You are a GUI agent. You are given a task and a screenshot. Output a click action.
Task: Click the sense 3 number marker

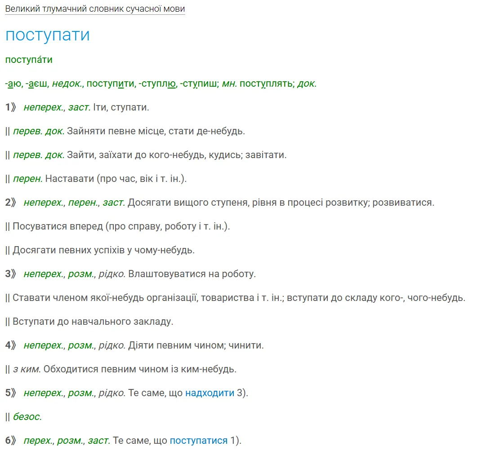[11, 274]
